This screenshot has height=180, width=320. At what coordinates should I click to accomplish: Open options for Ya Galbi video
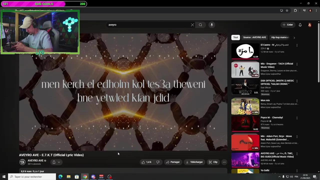coord(297,171)
